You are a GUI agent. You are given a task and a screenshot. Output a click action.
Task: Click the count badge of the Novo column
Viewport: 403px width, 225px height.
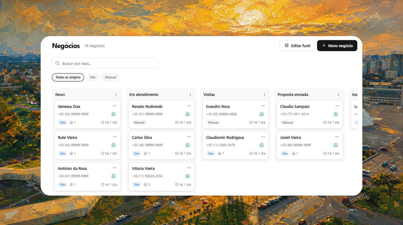pyautogui.click(x=116, y=95)
